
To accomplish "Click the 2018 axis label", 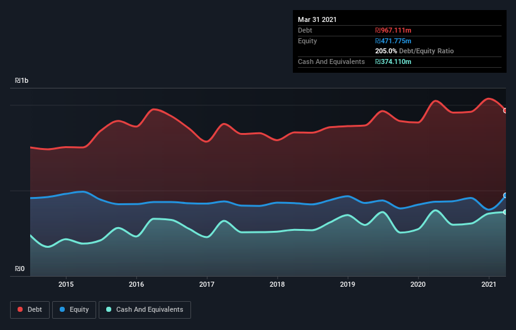I will pos(277,284).
